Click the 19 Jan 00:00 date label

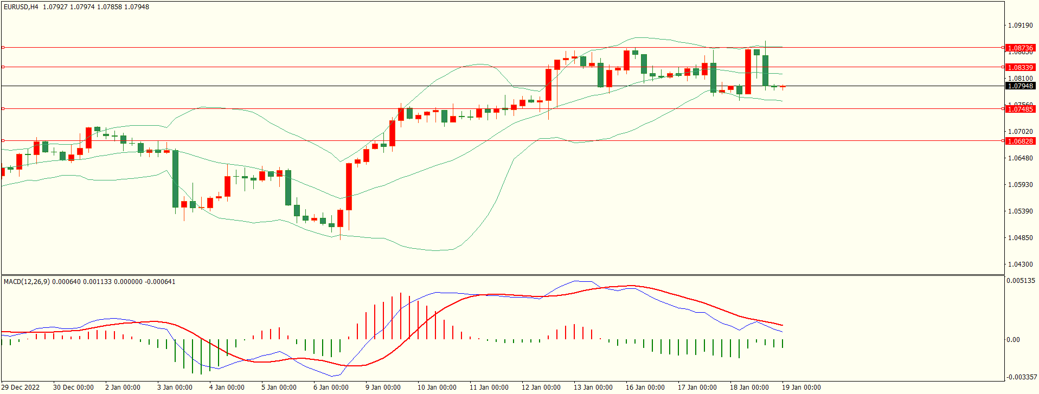801,387
